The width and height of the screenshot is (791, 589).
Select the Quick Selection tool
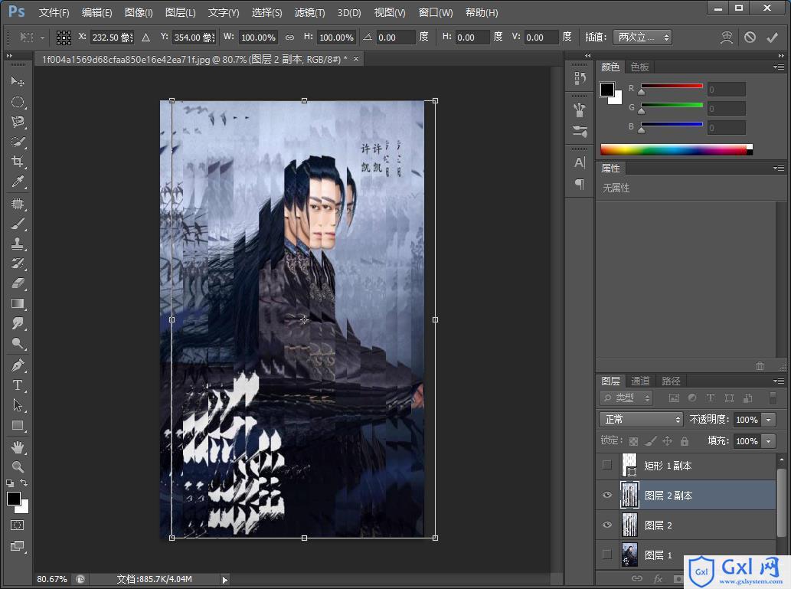(x=17, y=142)
